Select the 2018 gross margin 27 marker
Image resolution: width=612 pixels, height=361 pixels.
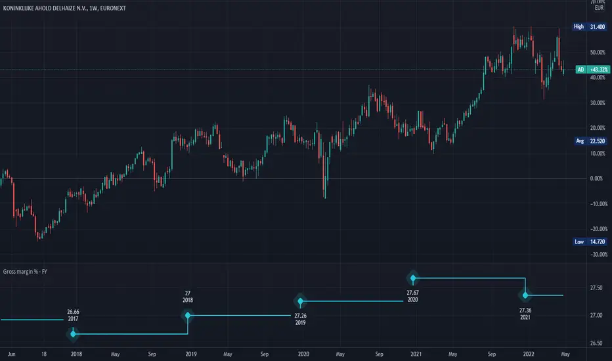(x=188, y=315)
